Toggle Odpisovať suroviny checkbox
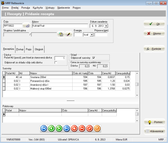The image size is (168, 143). point(94,58)
